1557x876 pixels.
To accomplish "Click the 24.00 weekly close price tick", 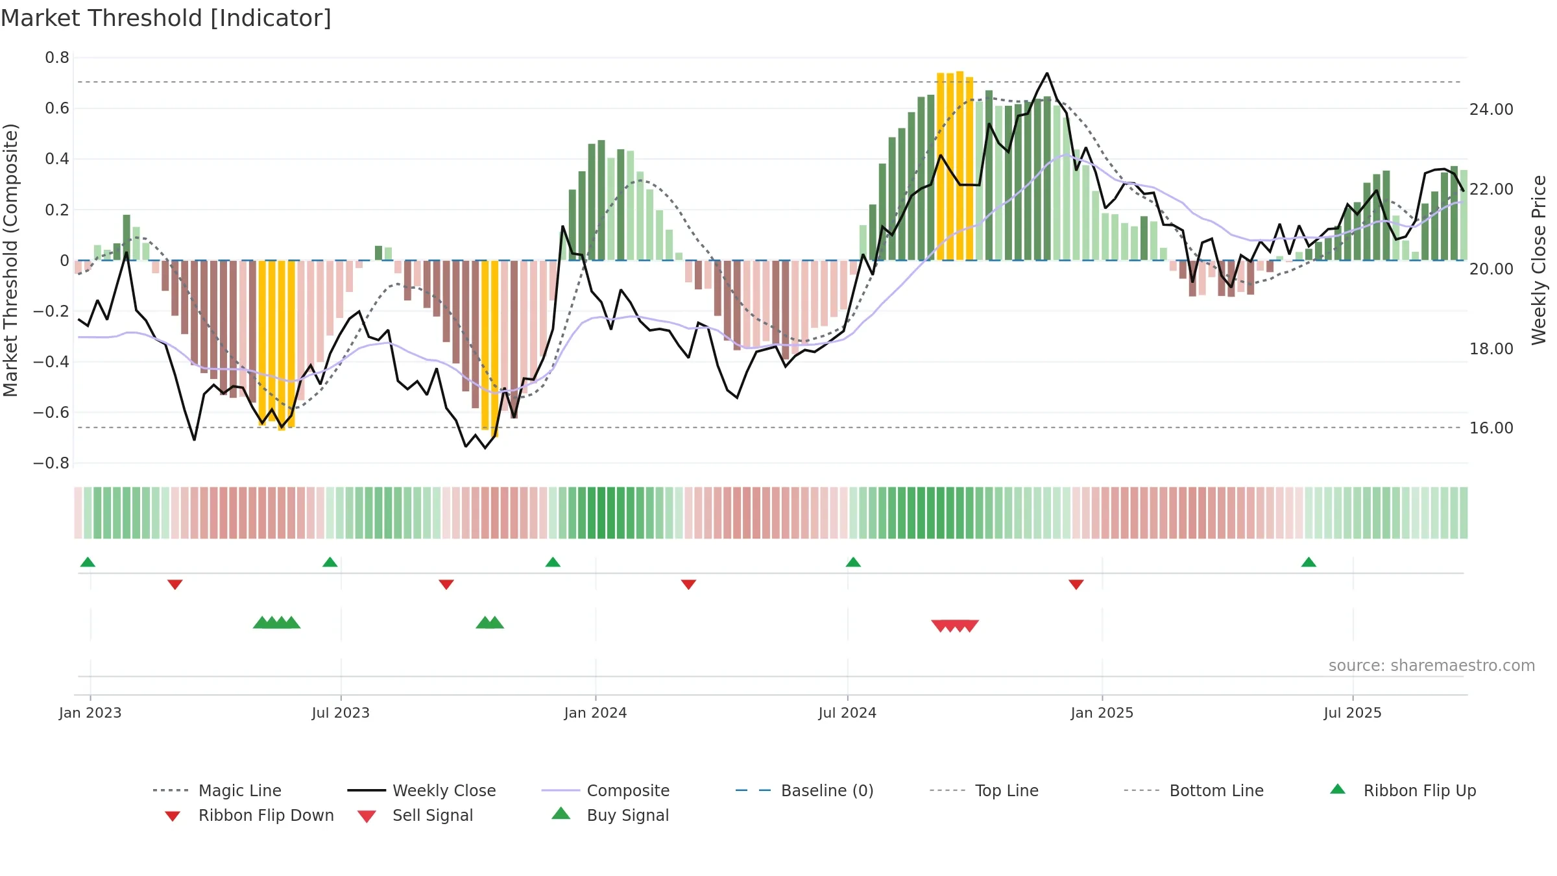I will point(1491,109).
